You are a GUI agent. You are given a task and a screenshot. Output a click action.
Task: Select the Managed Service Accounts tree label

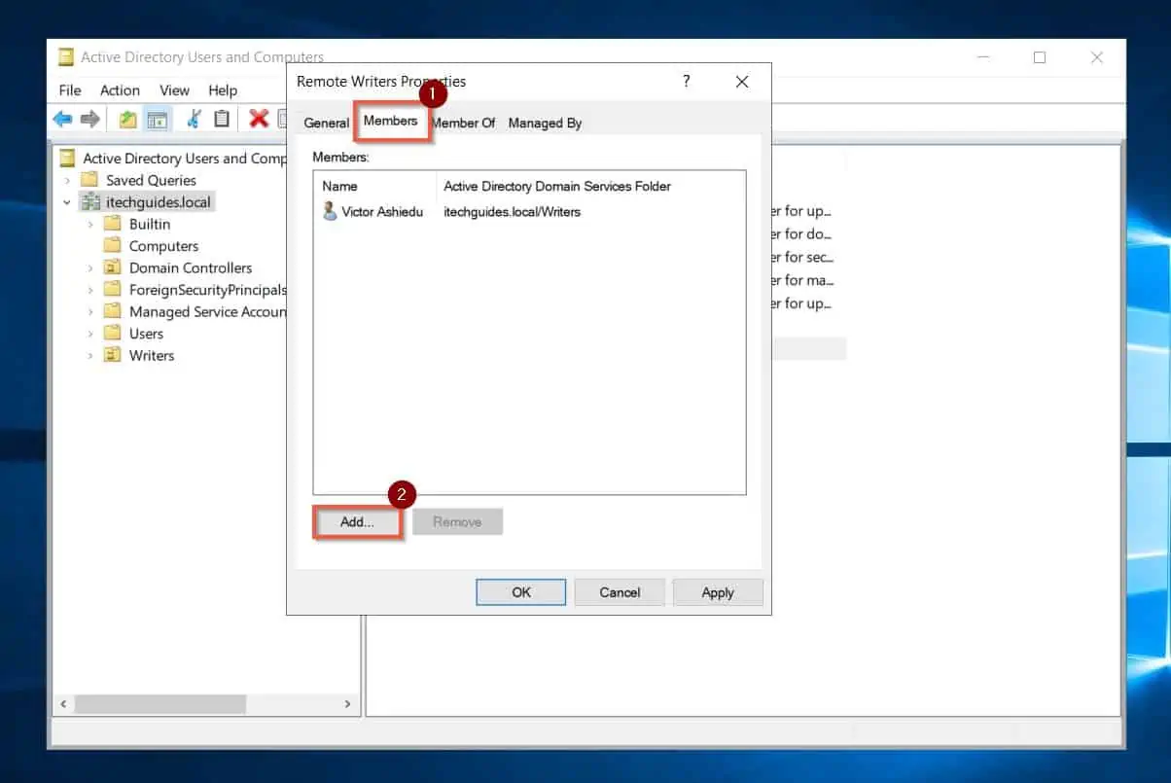[208, 311]
